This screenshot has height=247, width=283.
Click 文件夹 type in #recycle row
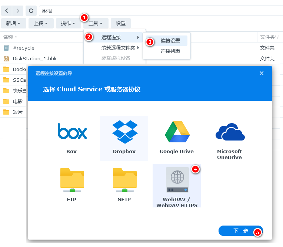click(267, 48)
